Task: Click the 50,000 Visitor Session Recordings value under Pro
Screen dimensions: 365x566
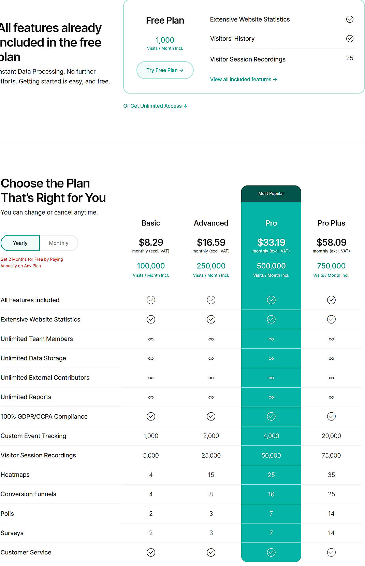Action: tap(271, 455)
